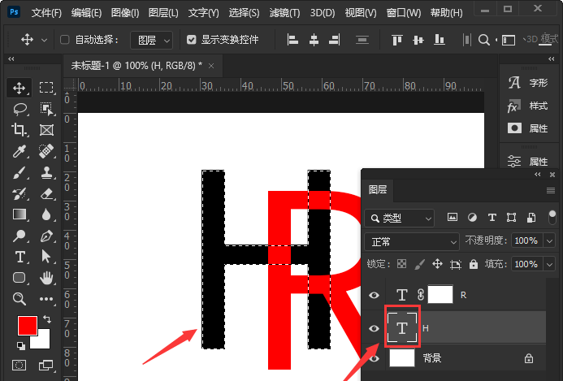This screenshot has width=563, height=381.
Task: Uncheck 显示变换控件 checkbox
Action: 192,40
